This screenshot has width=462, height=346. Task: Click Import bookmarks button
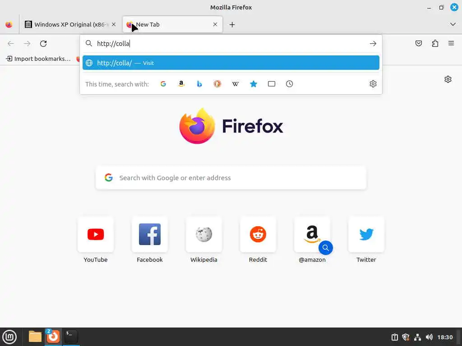[38, 59]
